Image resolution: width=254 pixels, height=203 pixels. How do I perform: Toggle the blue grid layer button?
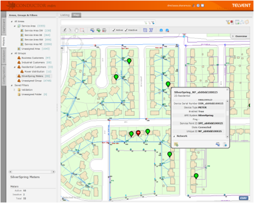coord(145,30)
